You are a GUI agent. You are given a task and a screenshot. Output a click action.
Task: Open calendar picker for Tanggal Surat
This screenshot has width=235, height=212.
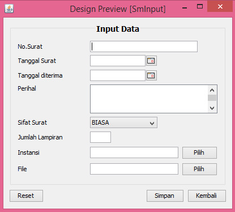151,61
